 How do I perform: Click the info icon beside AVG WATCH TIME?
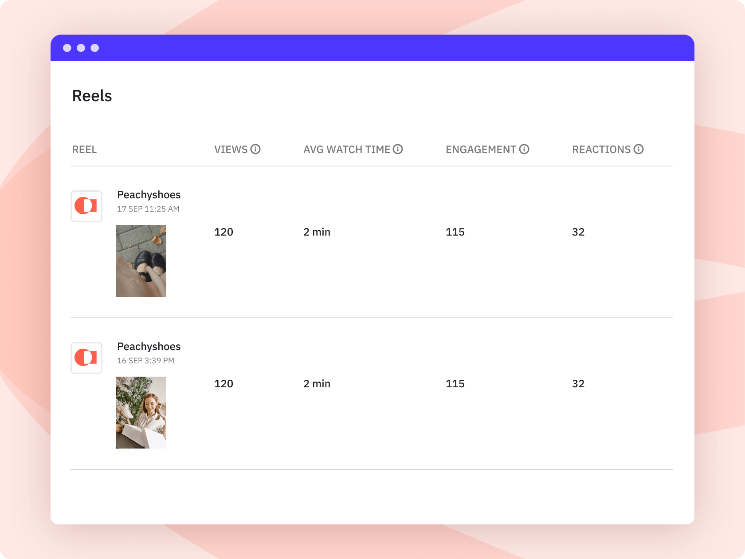coord(398,149)
